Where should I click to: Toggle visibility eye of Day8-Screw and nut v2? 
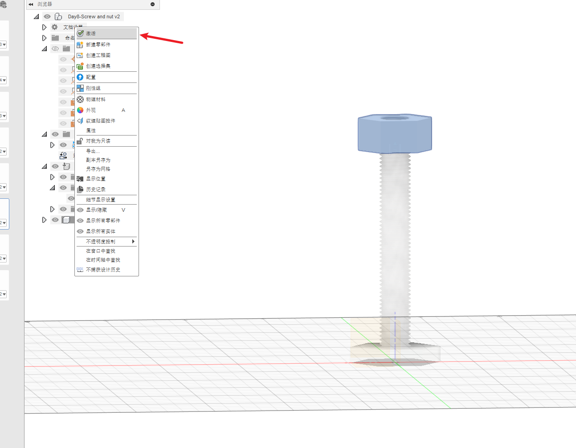coord(47,16)
